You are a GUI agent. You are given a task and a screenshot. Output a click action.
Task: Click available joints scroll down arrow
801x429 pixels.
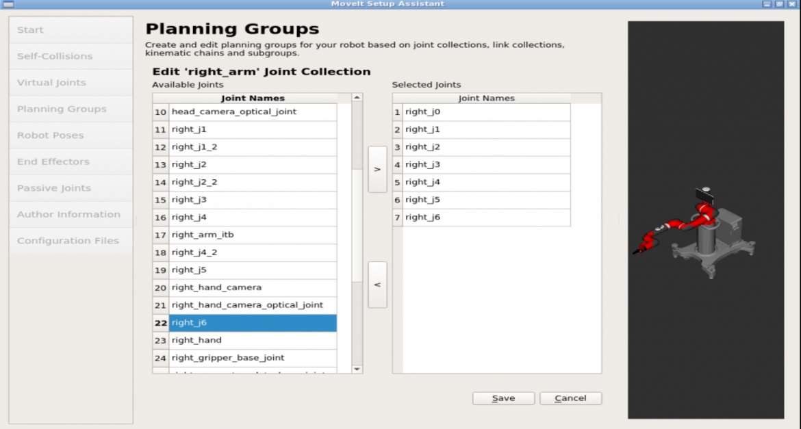click(357, 369)
